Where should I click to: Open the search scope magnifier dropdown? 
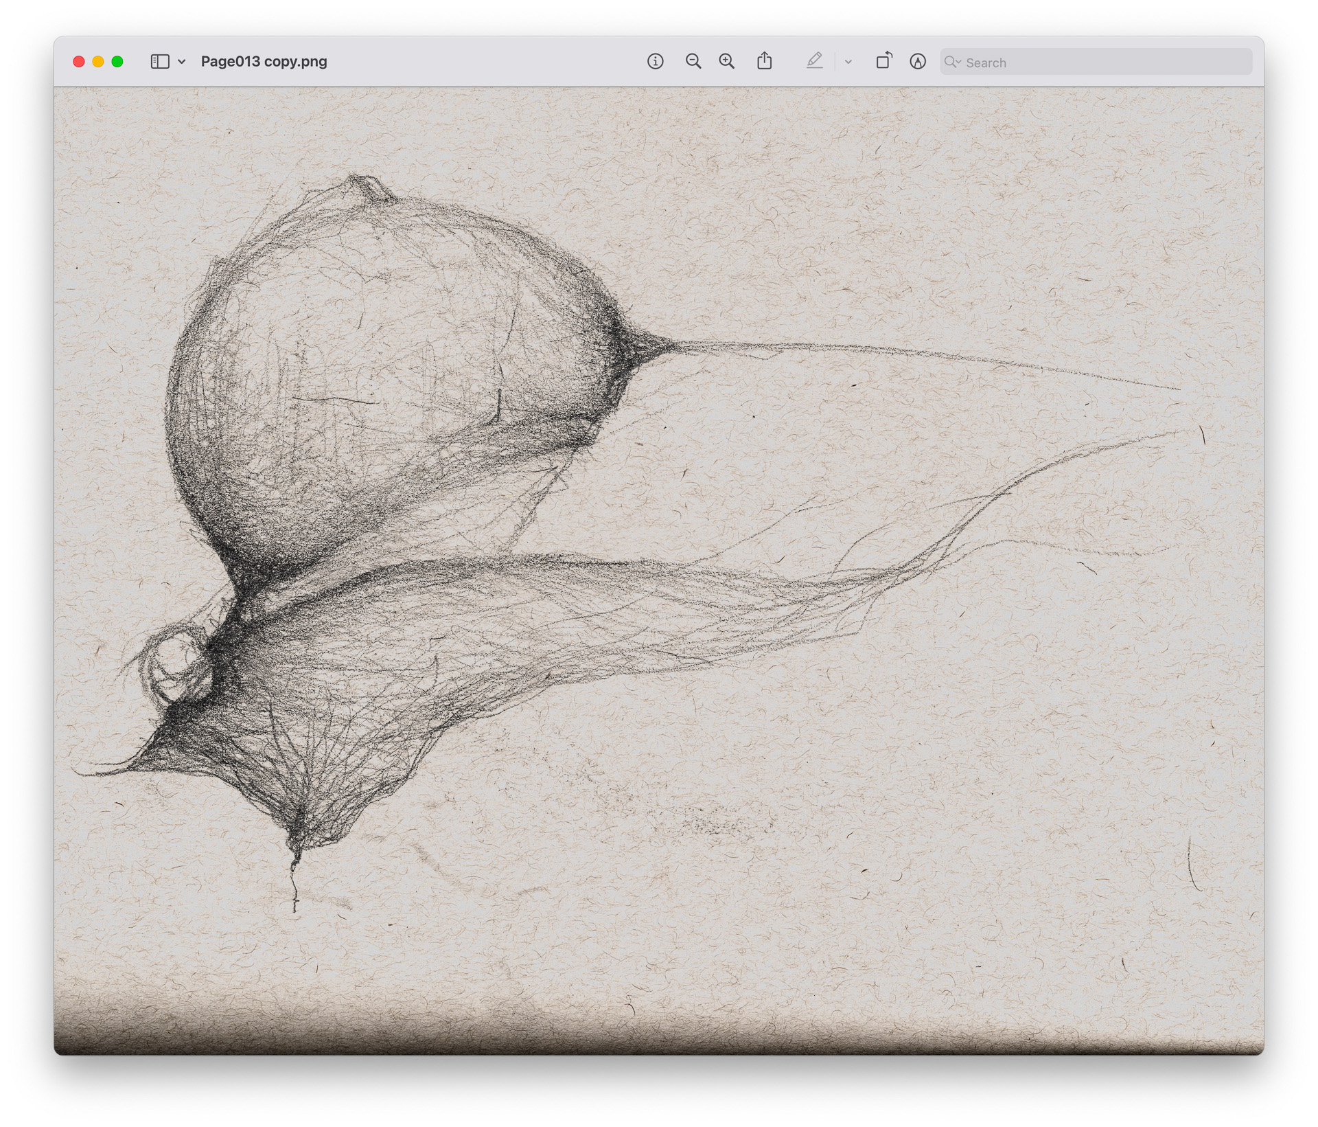953,62
